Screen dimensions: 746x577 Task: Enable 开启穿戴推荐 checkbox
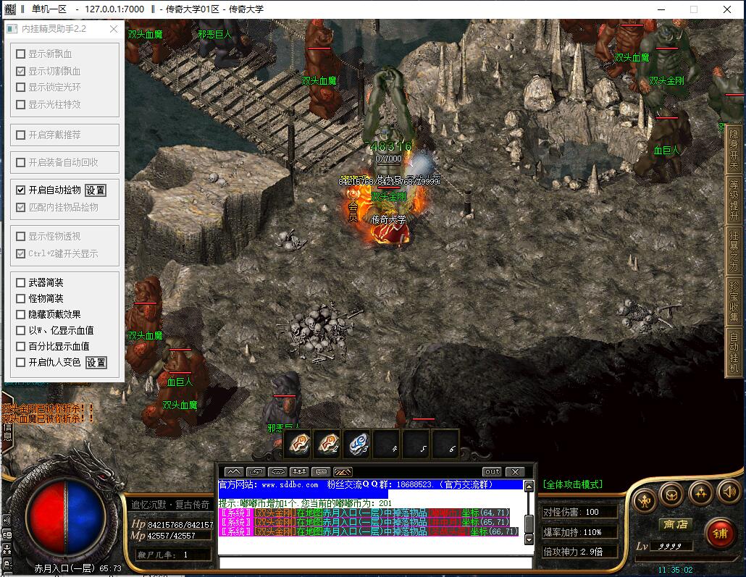(x=20, y=135)
